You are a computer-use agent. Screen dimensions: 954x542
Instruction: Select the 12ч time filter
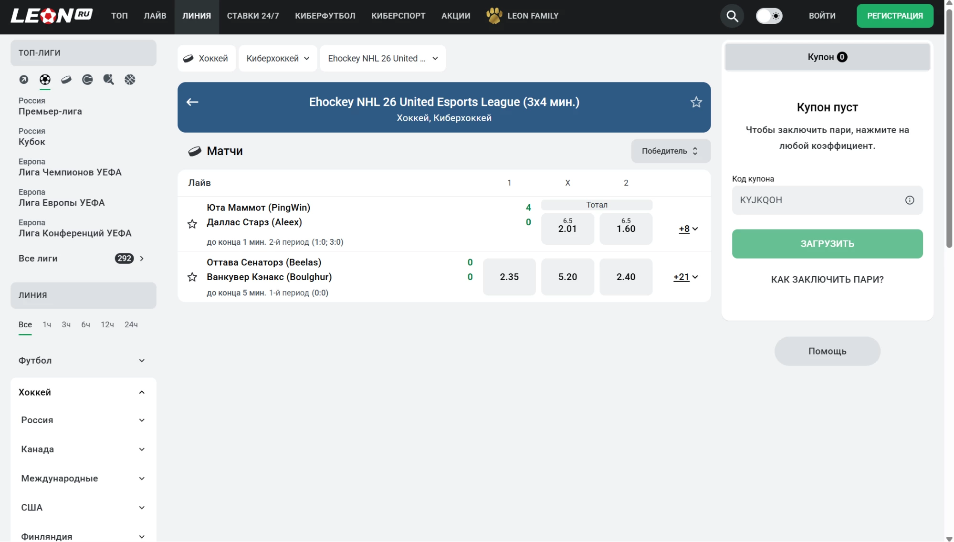(x=107, y=325)
